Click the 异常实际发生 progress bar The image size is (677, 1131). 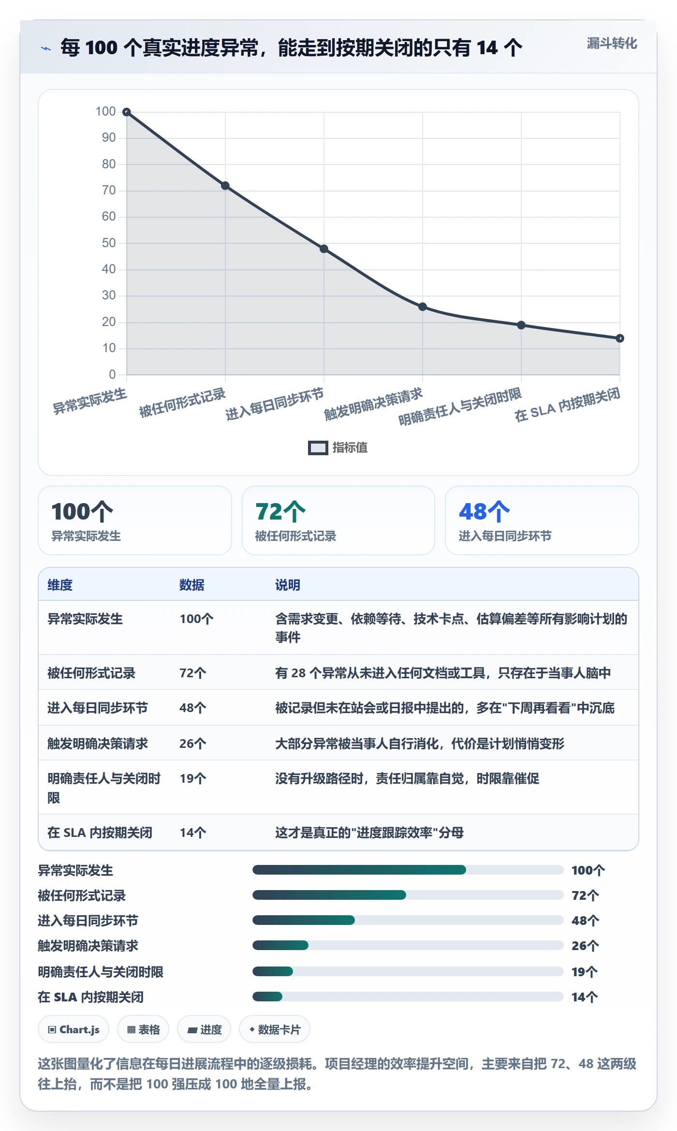[408, 870]
